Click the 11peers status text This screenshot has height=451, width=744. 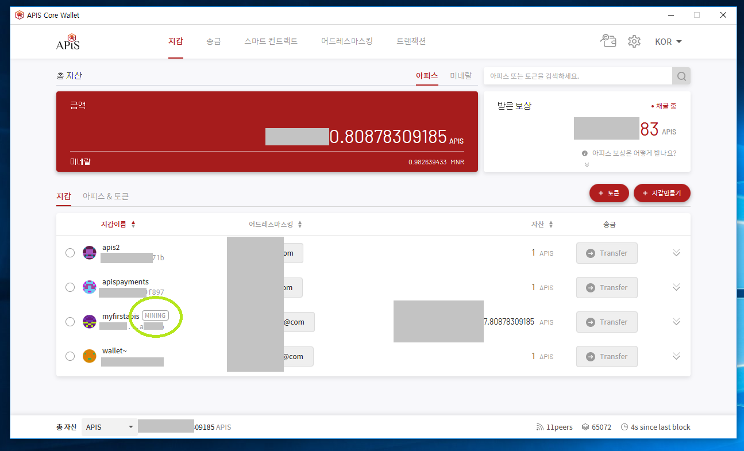click(560, 427)
